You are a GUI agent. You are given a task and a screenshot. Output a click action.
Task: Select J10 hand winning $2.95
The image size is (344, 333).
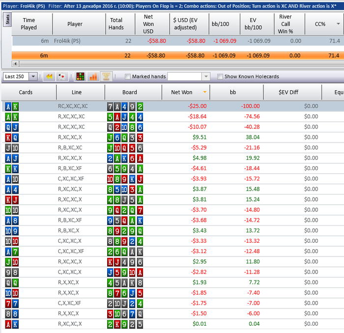click(173, 262)
